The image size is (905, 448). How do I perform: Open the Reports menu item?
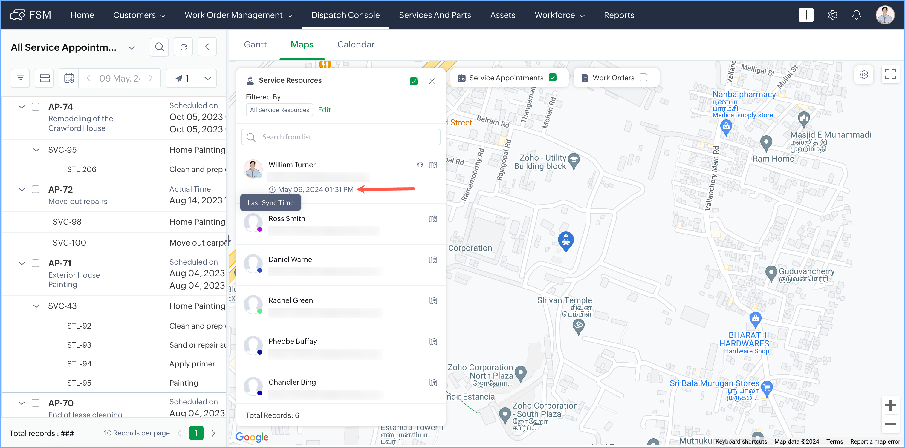pos(619,15)
